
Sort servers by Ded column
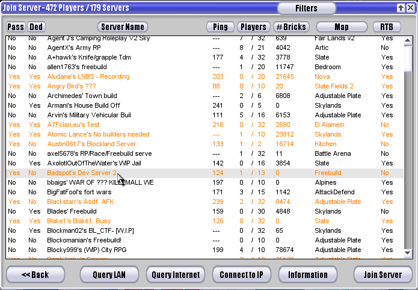(36, 27)
